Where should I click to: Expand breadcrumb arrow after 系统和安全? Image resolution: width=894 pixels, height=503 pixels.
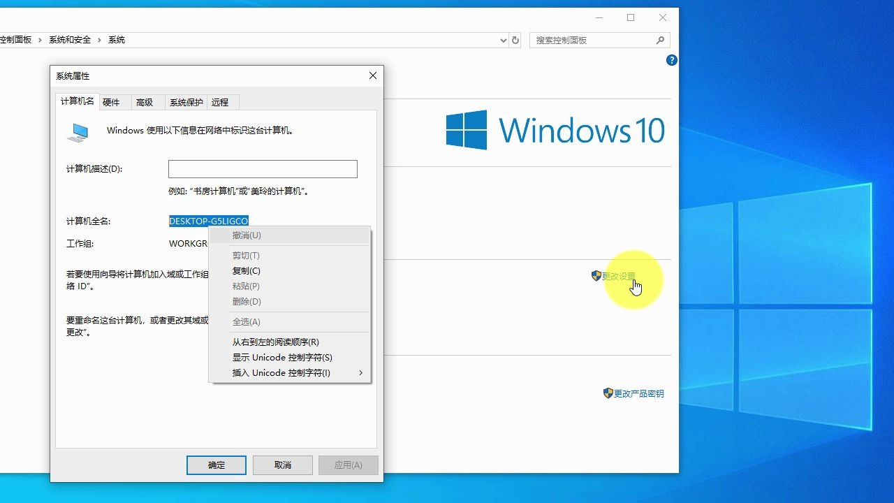coord(99,41)
